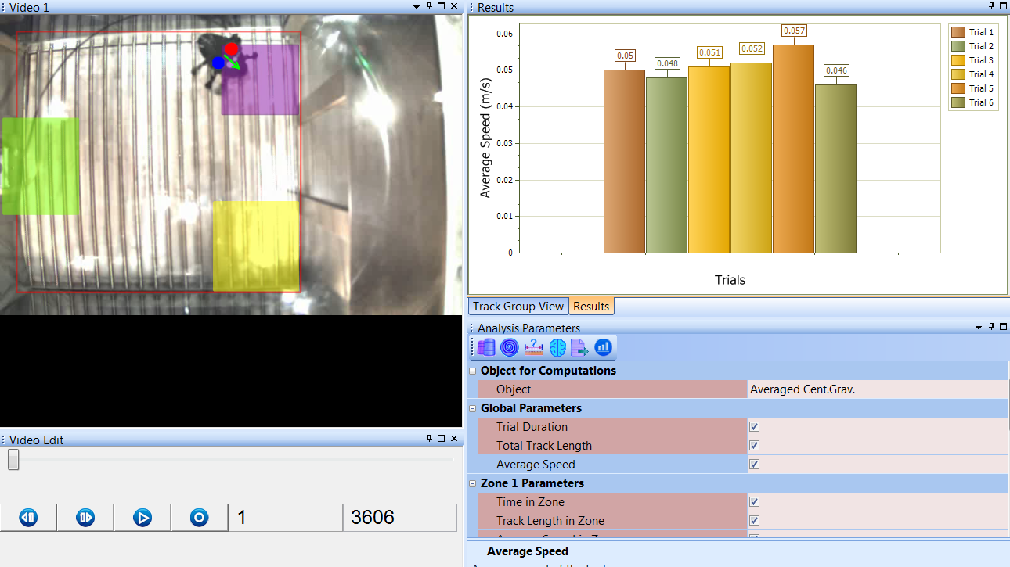Viewport: 1010px width, 567px height.
Task: Disable the Time in Zone checkbox
Action: [x=755, y=502]
